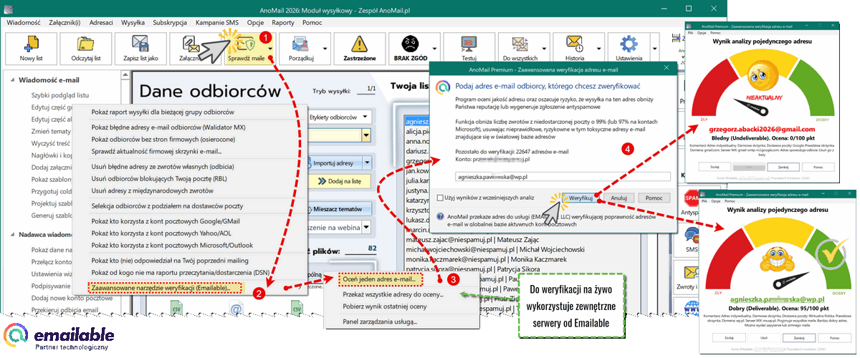The image size is (860, 358).
Task: Open the yellow combo box dropdown arrow
Action: (366, 134)
